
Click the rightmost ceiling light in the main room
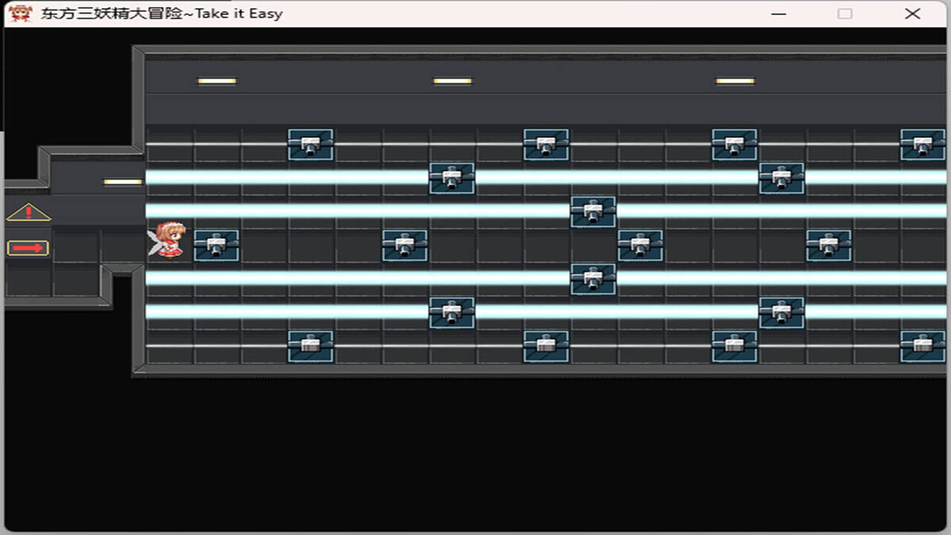point(735,81)
